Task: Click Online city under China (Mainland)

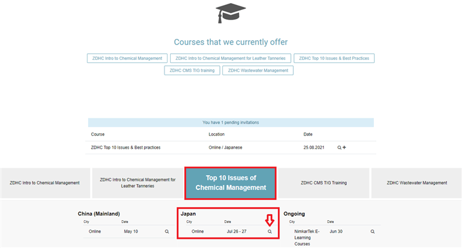Action: [95, 231]
